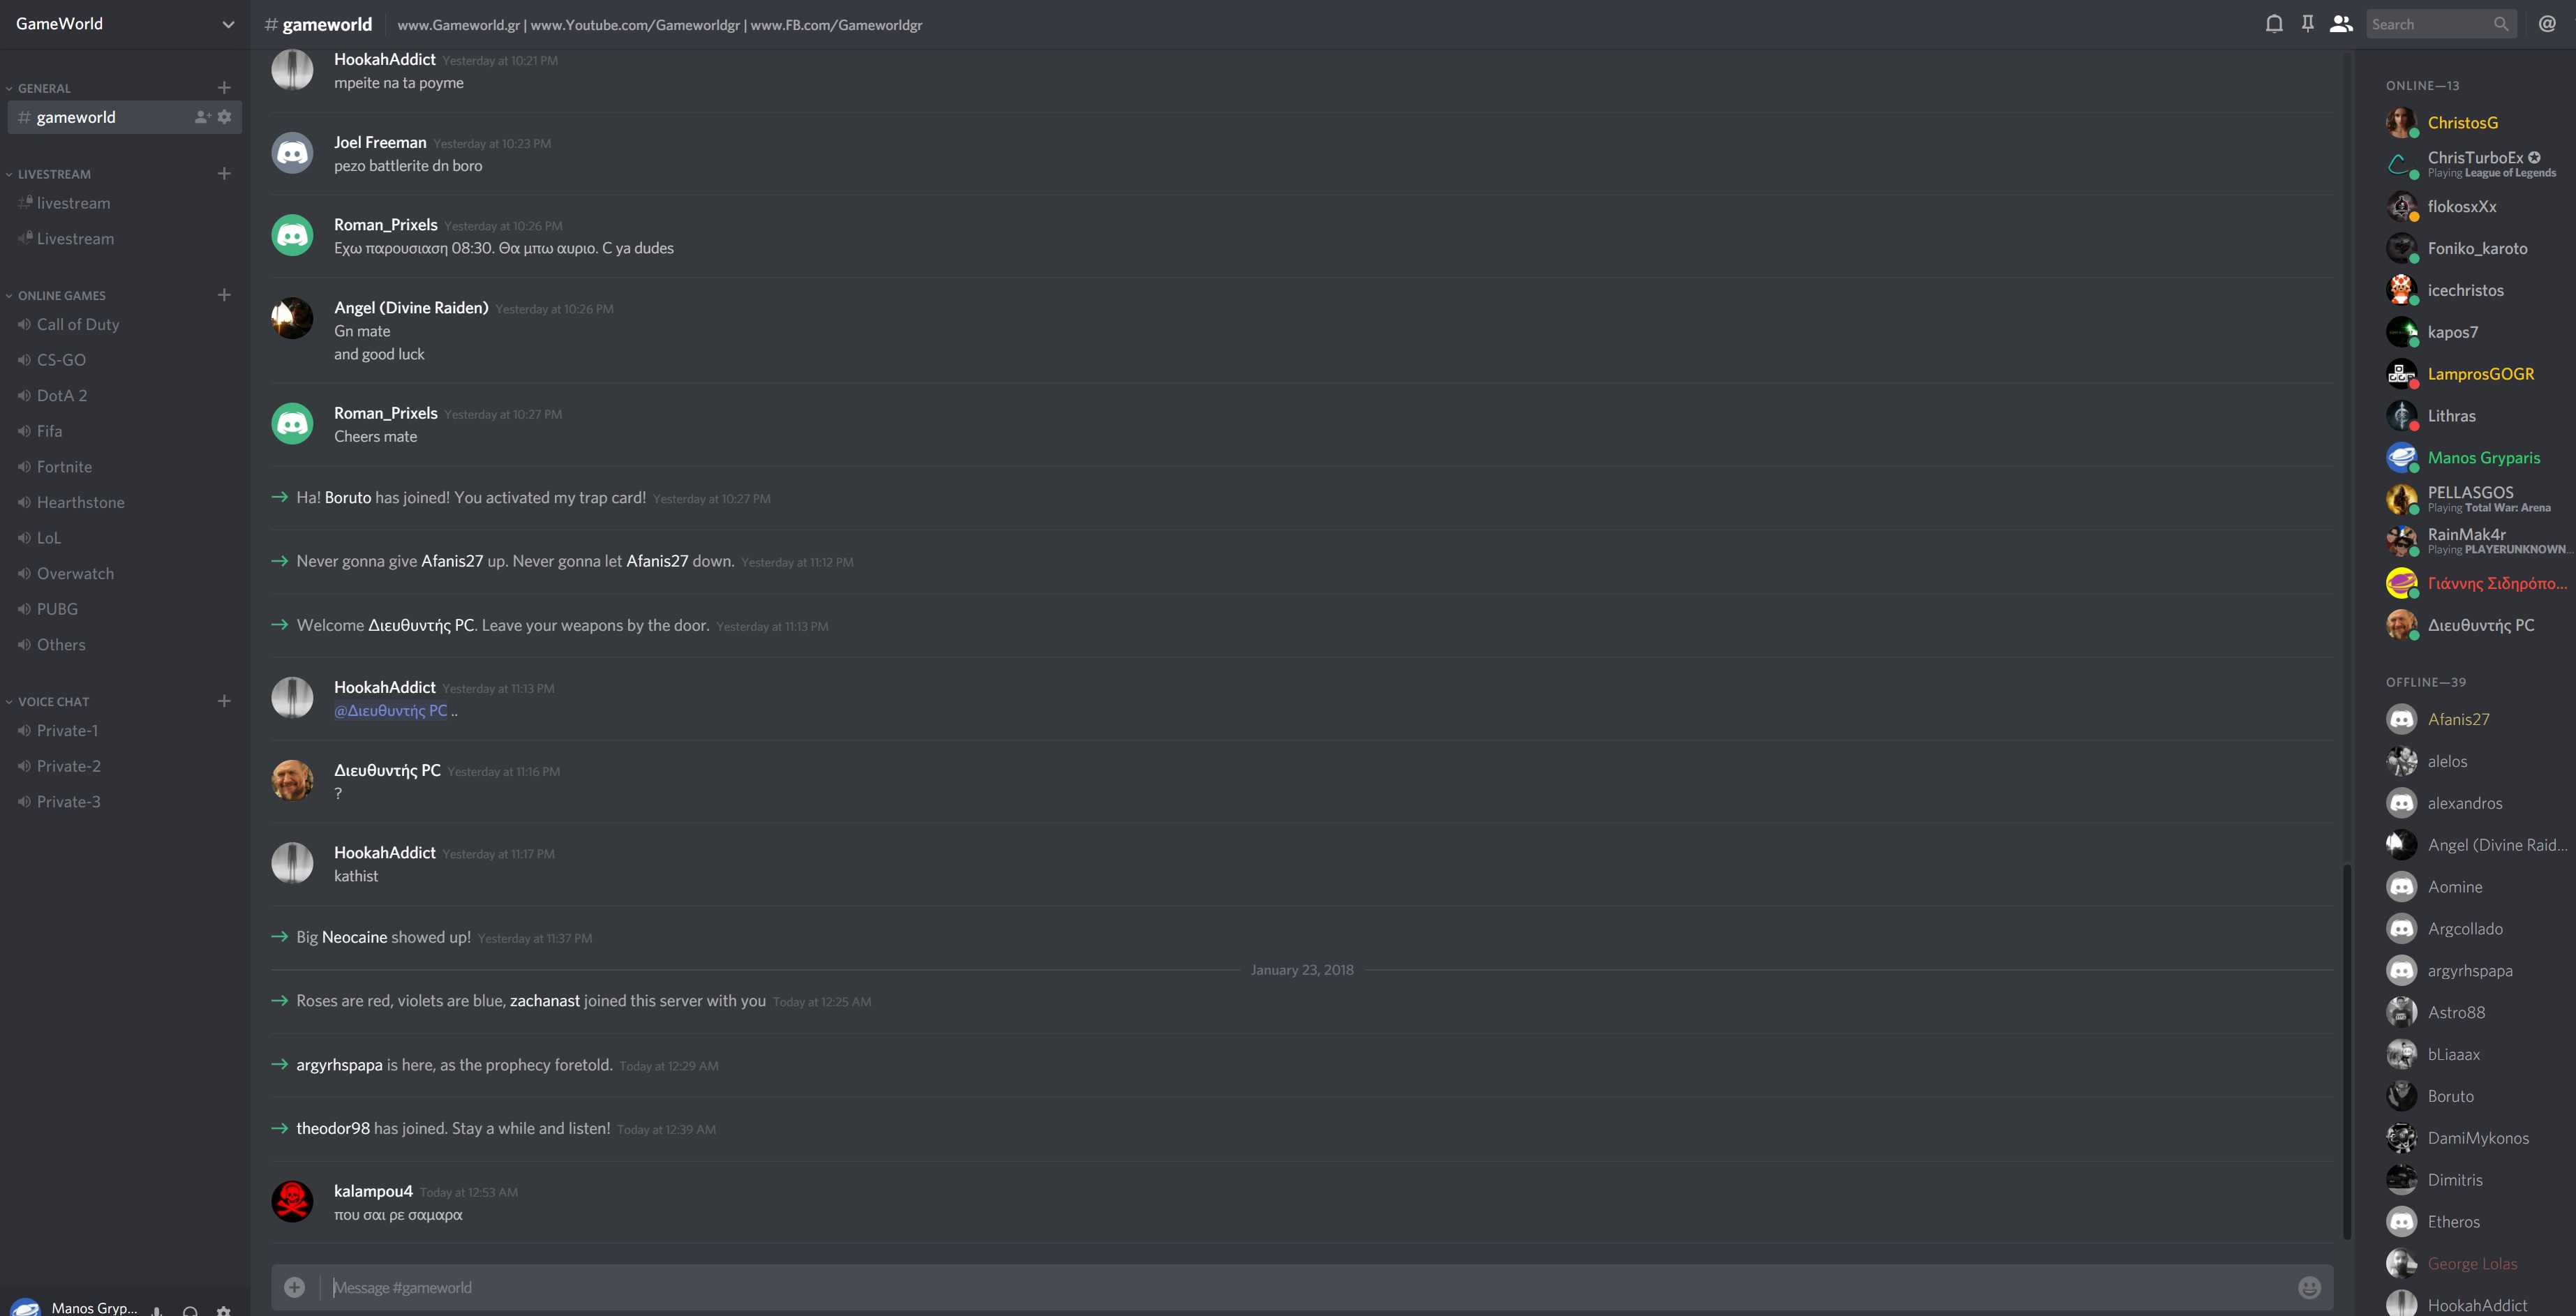Open notification settings bell icon
The image size is (2576, 1316).
(x=2274, y=24)
